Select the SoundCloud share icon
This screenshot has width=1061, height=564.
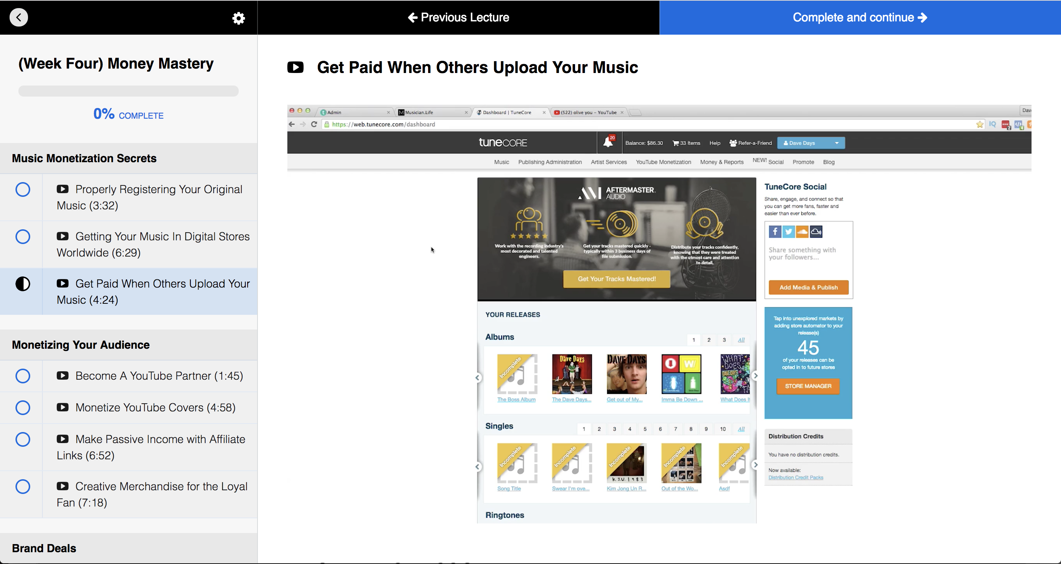point(802,232)
